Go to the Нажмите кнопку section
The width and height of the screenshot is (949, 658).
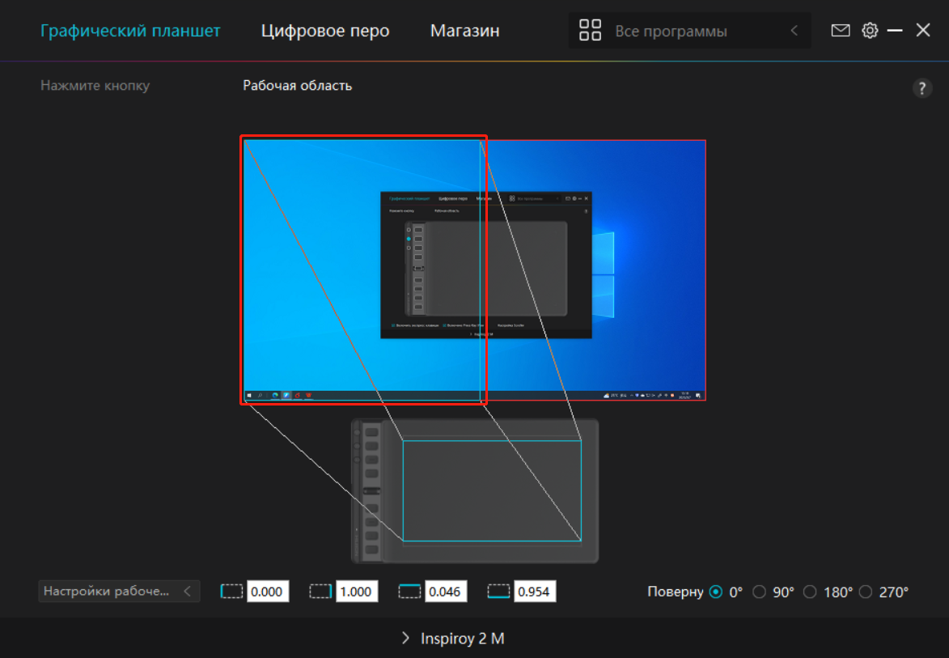point(95,85)
